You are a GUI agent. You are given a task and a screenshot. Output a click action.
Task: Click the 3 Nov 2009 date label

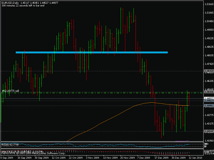(92, 158)
